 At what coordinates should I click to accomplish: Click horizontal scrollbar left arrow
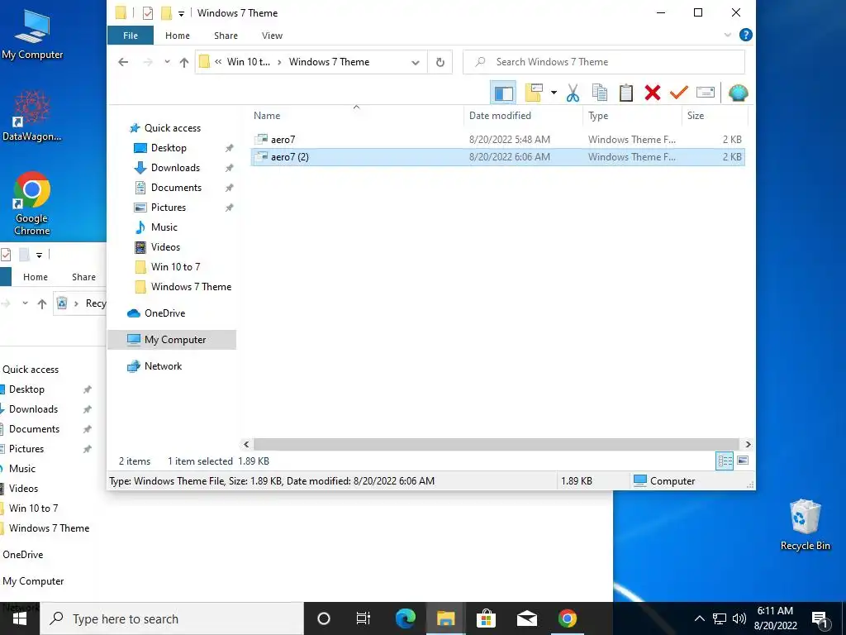246,444
